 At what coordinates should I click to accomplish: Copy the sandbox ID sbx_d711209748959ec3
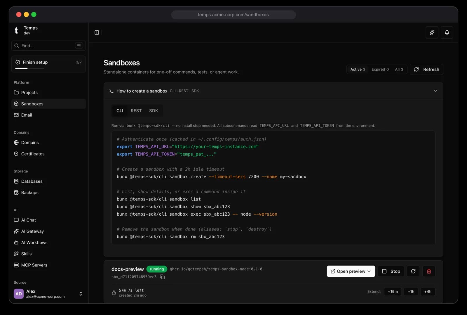point(162,277)
